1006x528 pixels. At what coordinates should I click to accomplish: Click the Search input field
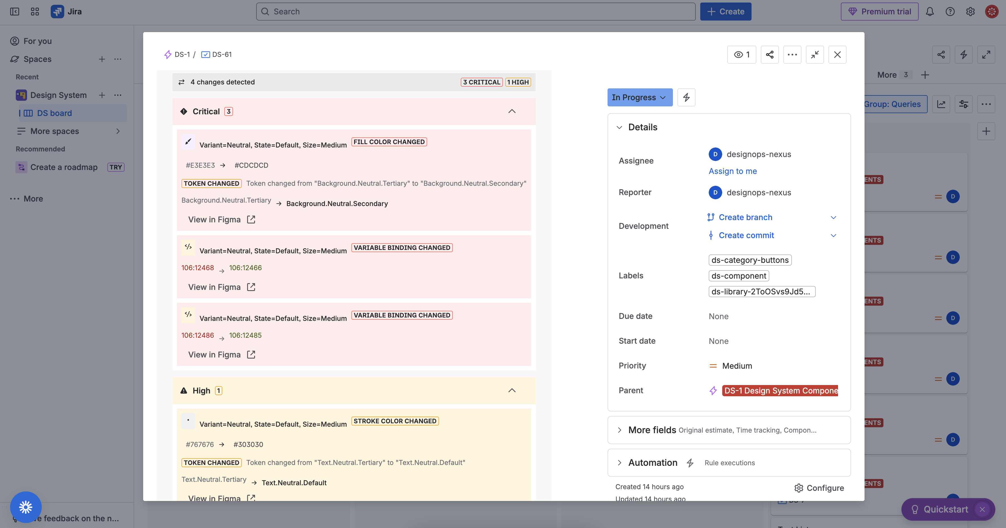[475, 12]
